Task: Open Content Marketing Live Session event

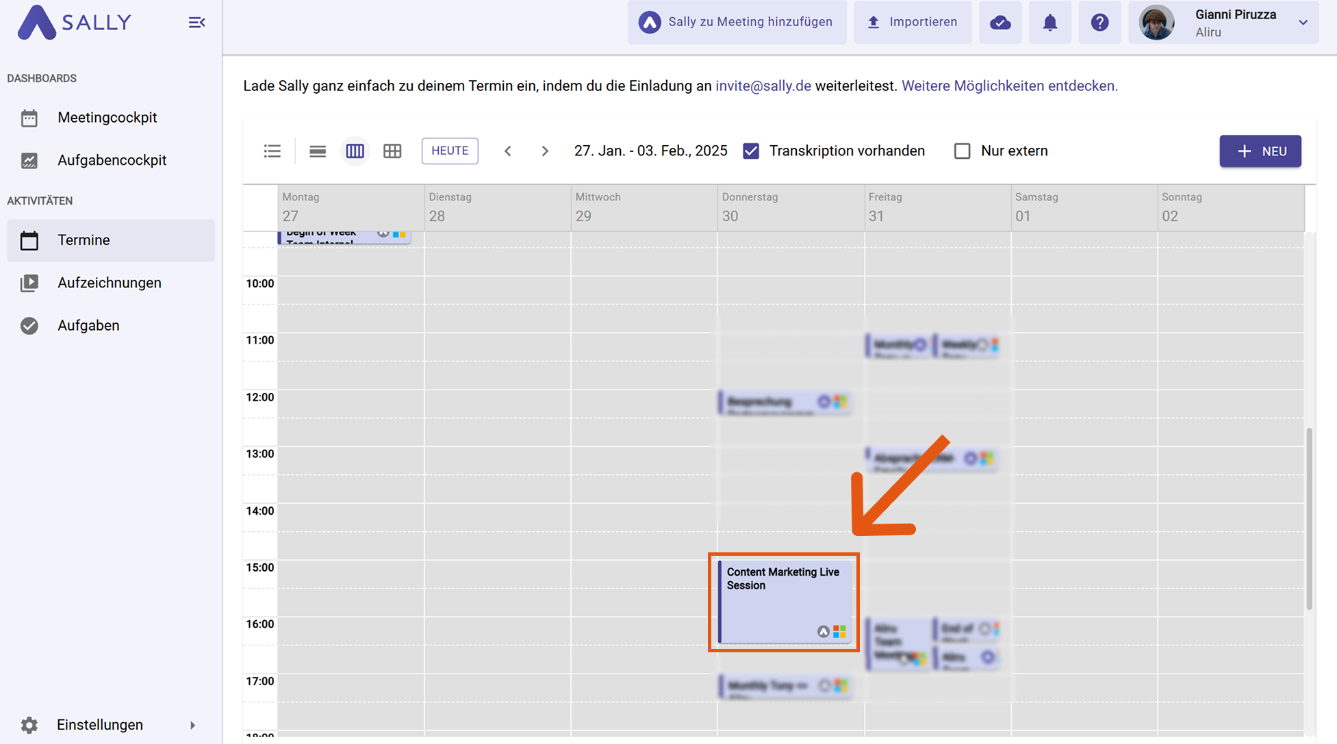Action: pyautogui.click(x=784, y=601)
